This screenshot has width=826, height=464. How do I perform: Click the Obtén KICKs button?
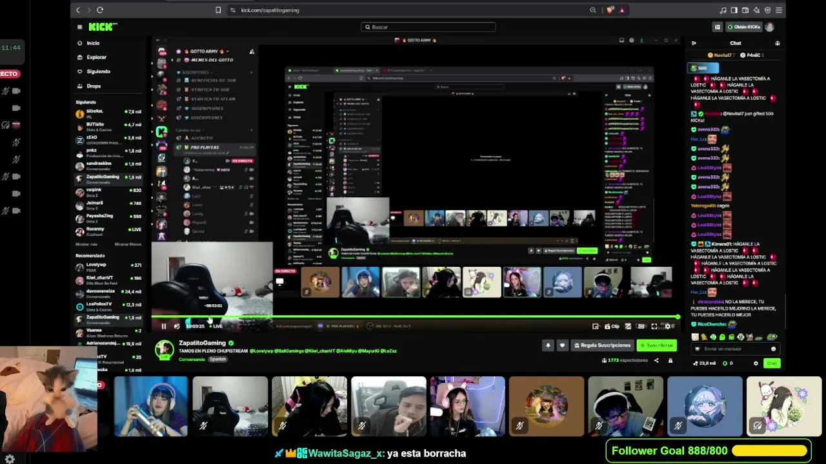click(743, 27)
